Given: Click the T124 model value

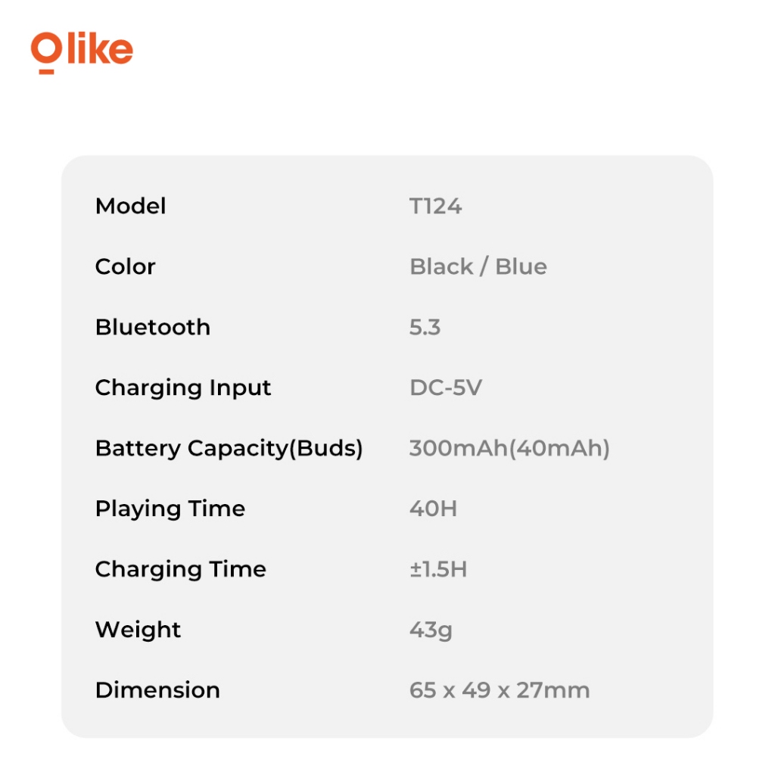Looking at the screenshot, I should (x=435, y=206).
